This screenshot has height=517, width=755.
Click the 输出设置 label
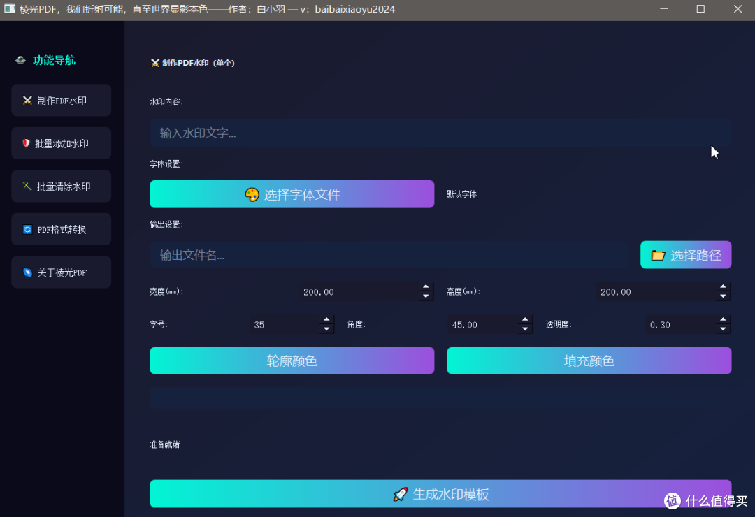(x=166, y=225)
